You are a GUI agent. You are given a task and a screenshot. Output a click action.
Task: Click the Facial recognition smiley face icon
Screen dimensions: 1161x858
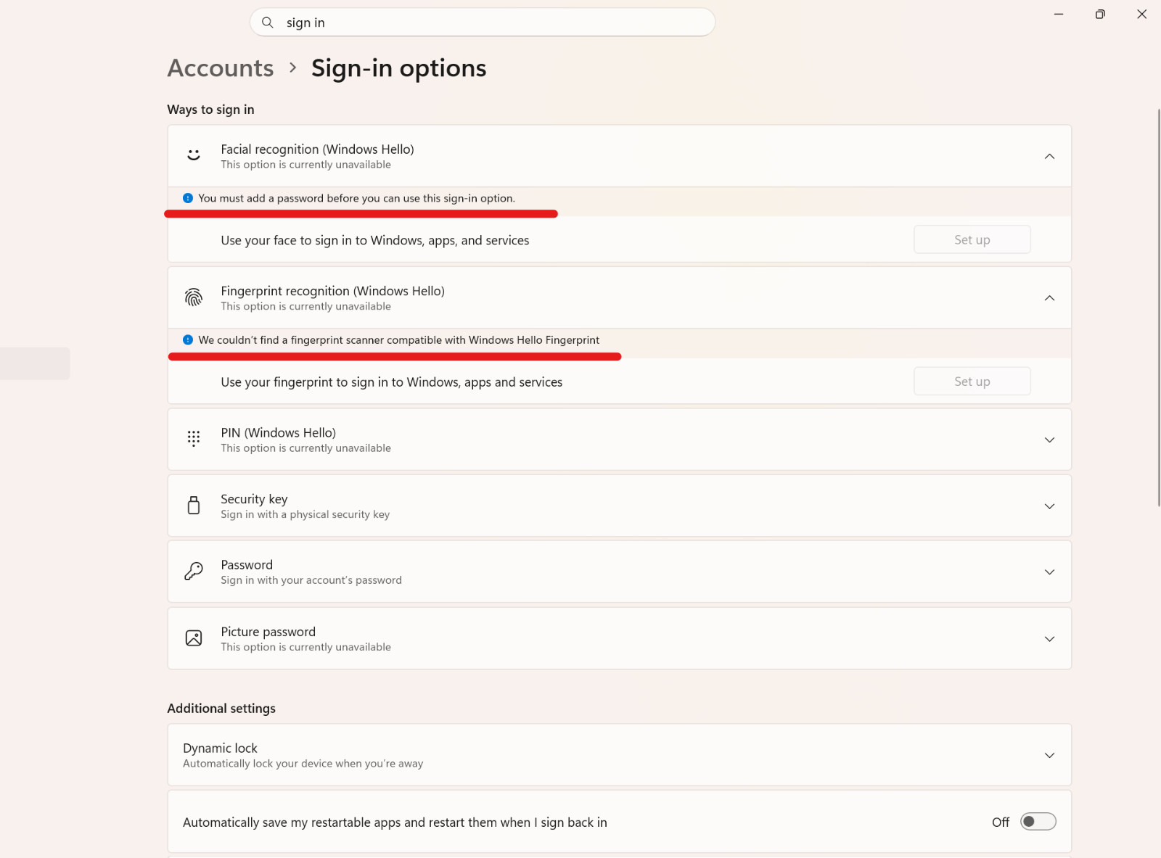194,155
